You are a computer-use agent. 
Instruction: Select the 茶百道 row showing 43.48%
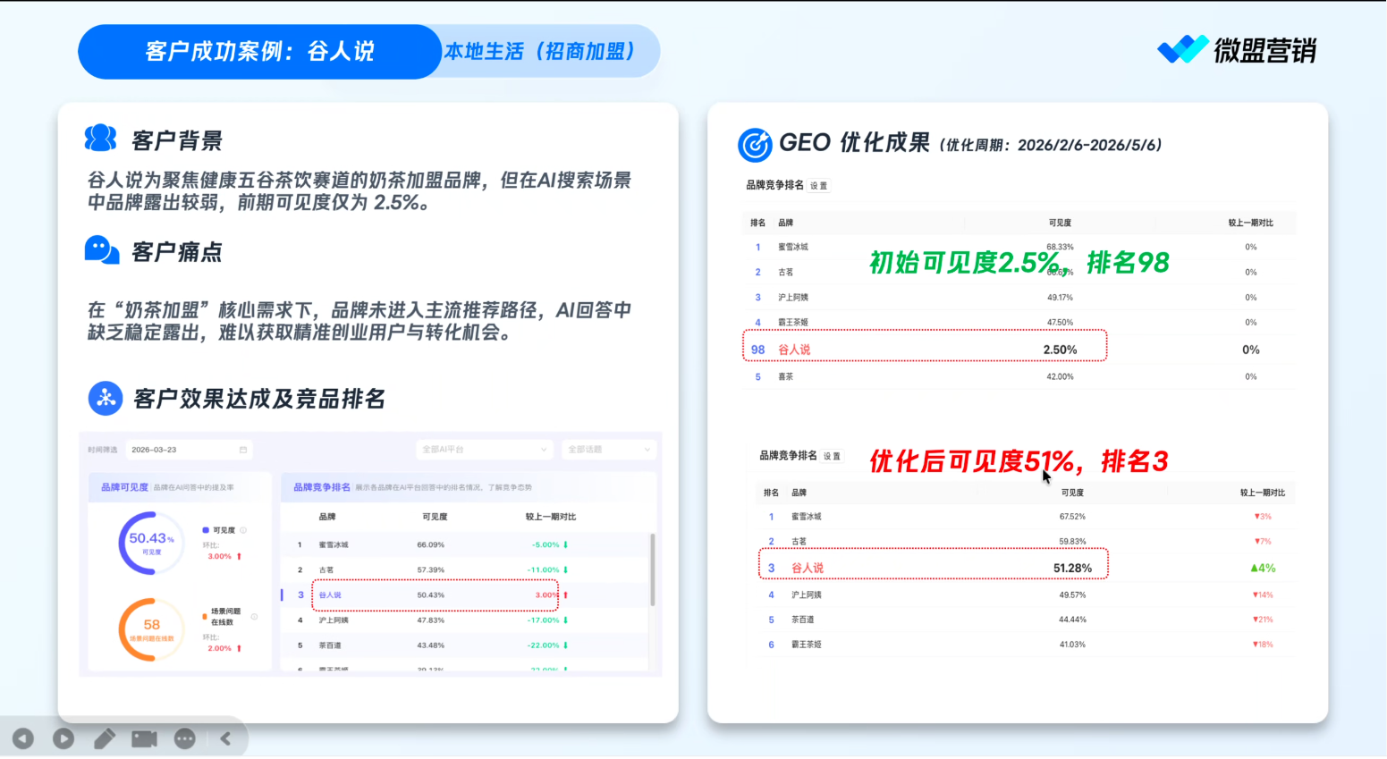[465, 645]
